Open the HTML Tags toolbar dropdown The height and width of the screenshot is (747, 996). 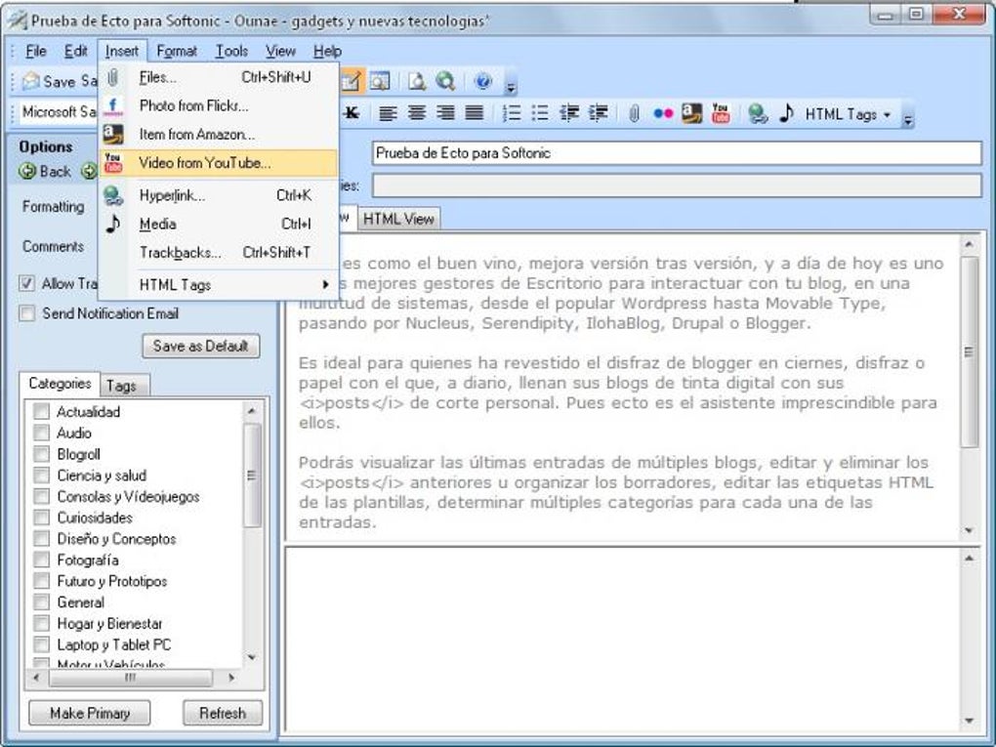point(848,114)
